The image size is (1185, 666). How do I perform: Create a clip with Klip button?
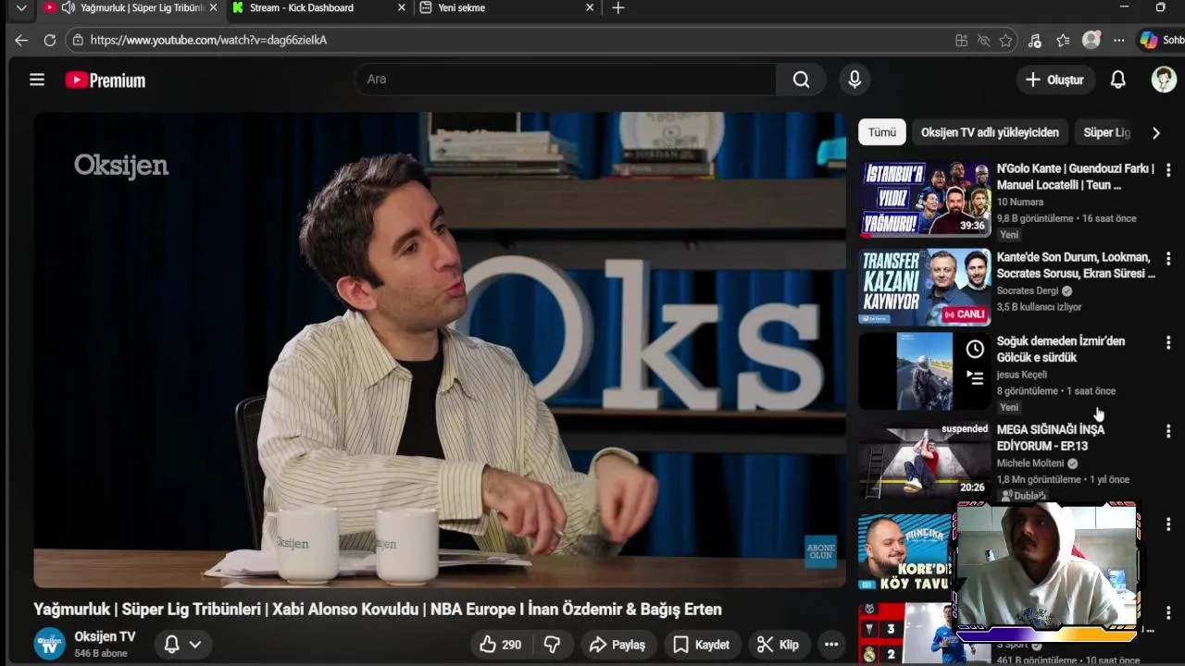tap(778, 645)
